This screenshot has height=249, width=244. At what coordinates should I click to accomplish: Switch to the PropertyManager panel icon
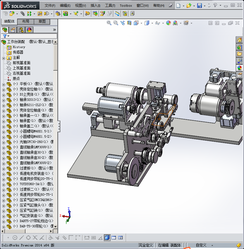tap(13, 30)
